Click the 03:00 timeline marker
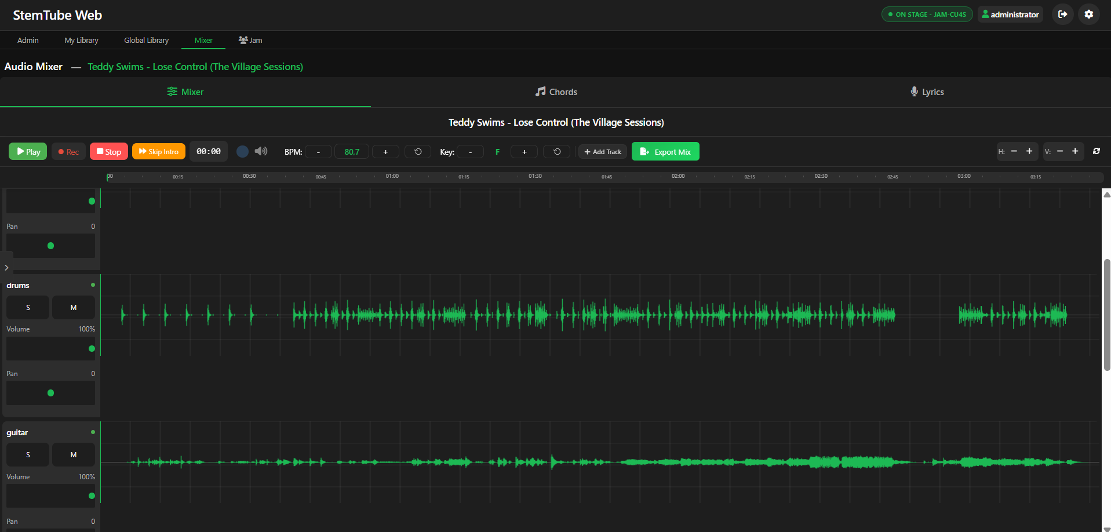The height and width of the screenshot is (532, 1111). 964,176
